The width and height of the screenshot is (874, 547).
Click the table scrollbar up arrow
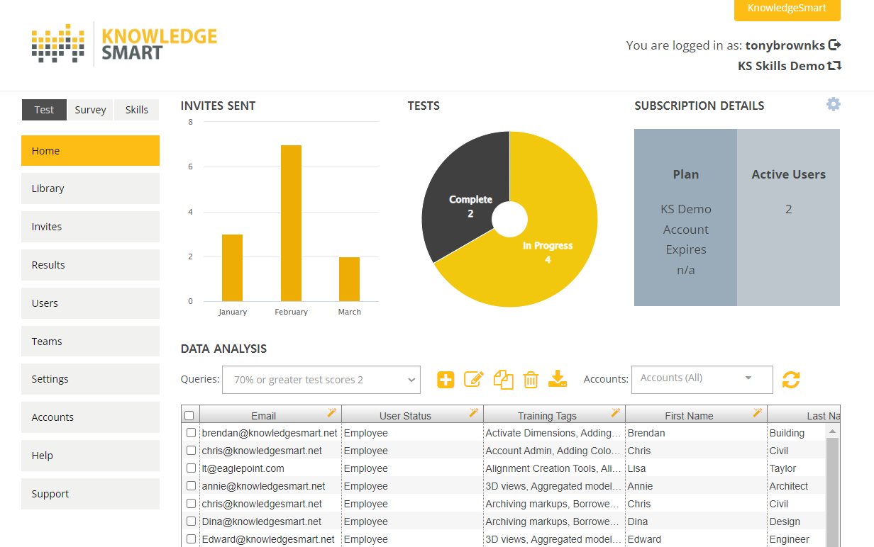click(x=833, y=432)
